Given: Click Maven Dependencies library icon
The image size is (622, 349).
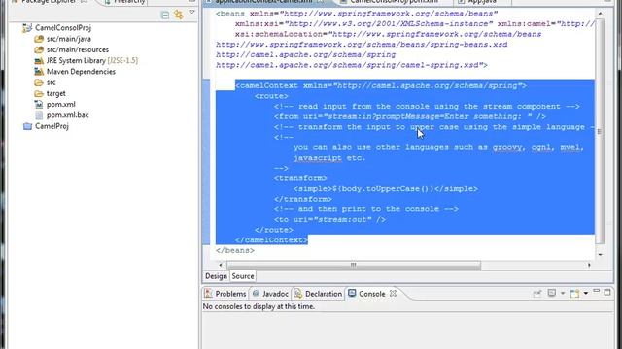Looking at the screenshot, I should coord(39,72).
